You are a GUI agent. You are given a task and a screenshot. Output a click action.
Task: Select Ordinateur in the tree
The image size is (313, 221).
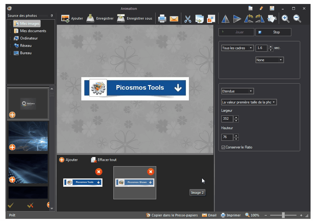(x=26, y=38)
